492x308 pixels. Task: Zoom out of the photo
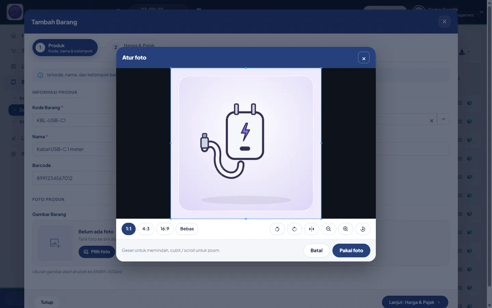click(x=329, y=229)
